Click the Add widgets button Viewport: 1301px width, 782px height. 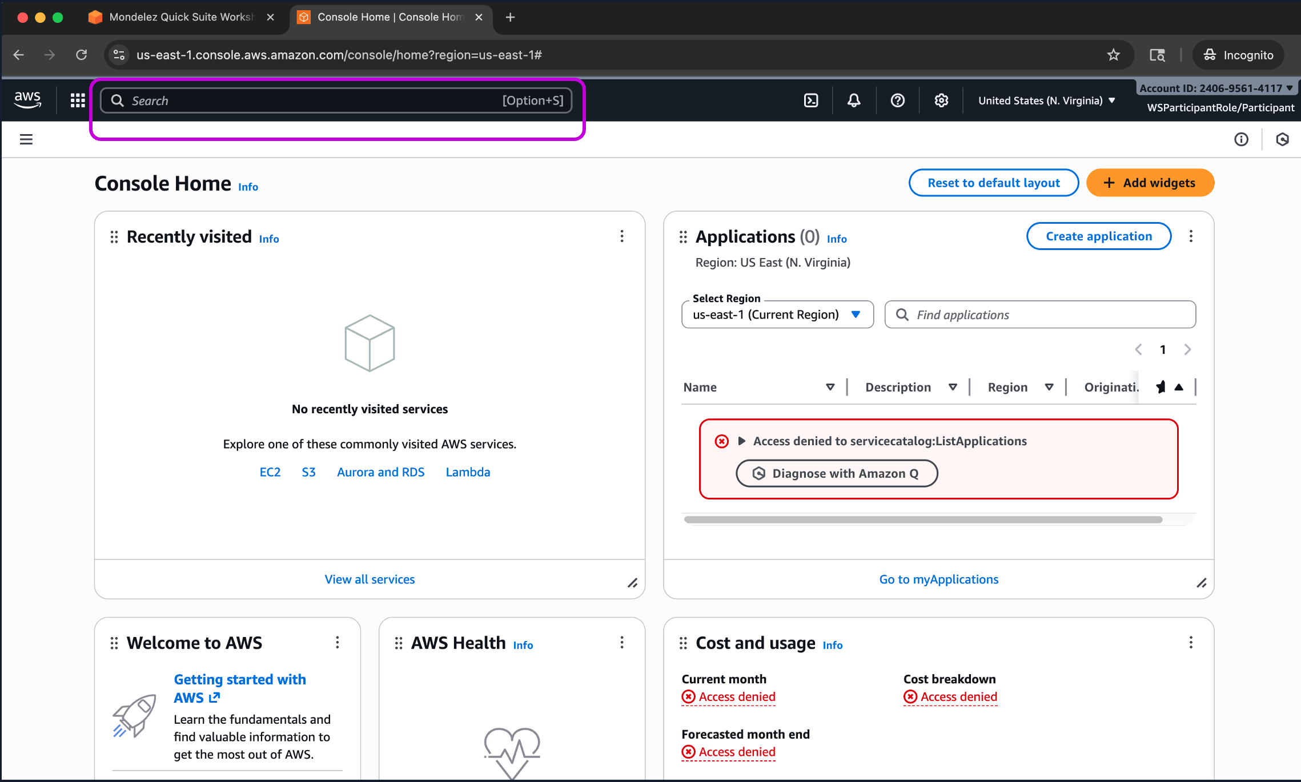pyautogui.click(x=1150, y=183)
